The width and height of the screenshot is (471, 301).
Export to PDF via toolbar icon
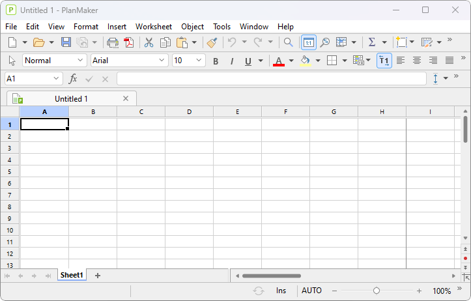(129, 42)
